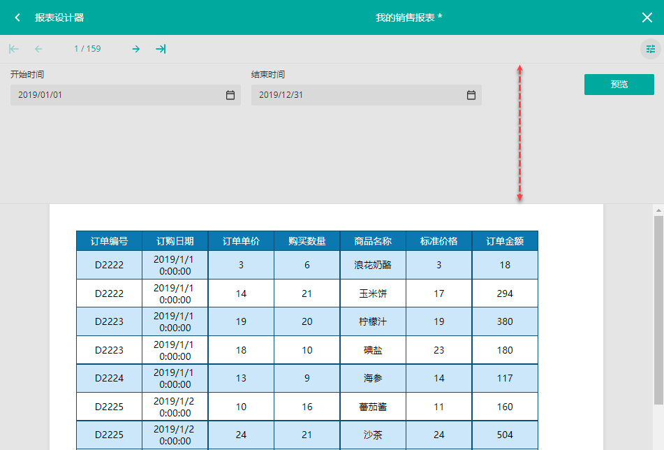Close the report preview with X
Viewport: 664px width, 450px height.
[x=647, y=17]
